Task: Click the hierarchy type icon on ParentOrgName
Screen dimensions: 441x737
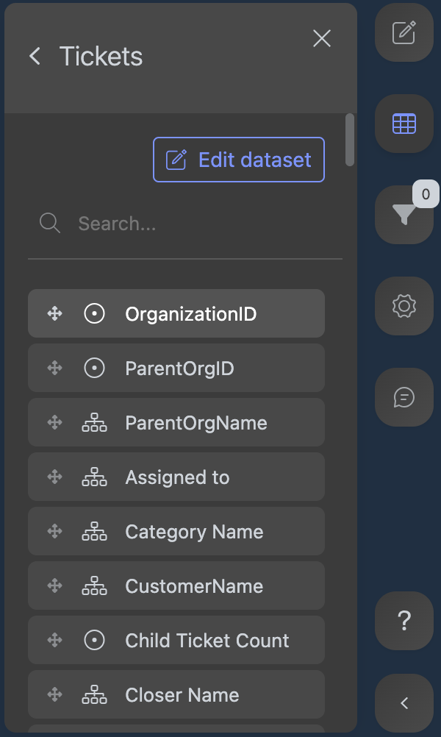Action: coord(94,422)
